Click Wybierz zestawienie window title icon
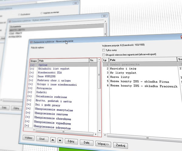The image size is (182, 151). [10, 21]
